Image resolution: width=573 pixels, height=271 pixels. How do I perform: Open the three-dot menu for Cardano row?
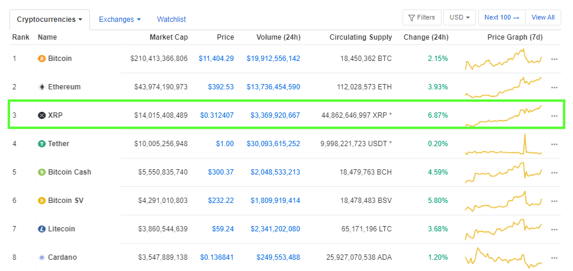point(554,258)
